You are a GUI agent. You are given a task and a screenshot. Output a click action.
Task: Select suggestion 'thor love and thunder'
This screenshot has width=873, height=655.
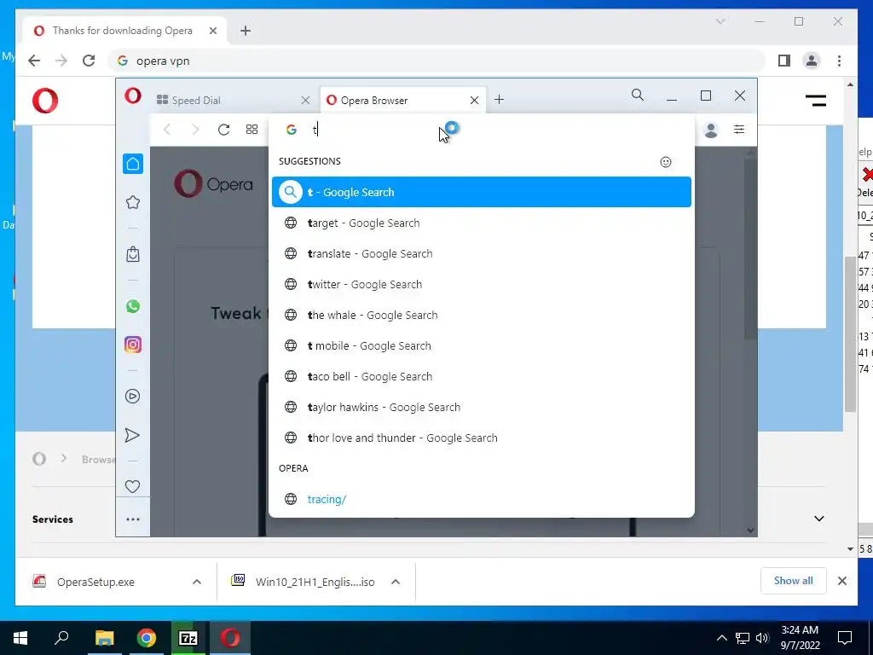481,438
